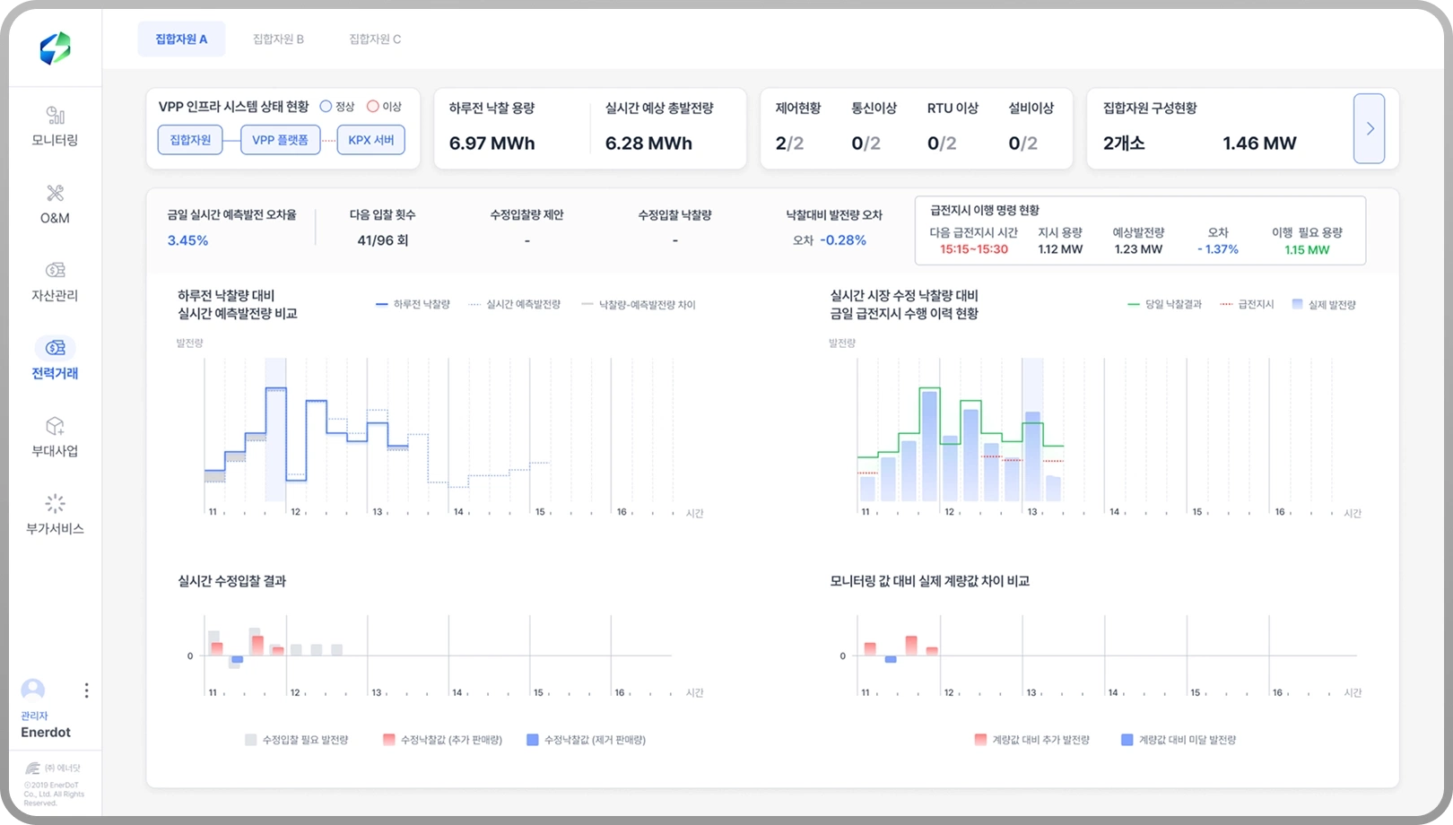
Task: Click the tallest bar in 급전지시 chart
Action: tap(930, 446)
